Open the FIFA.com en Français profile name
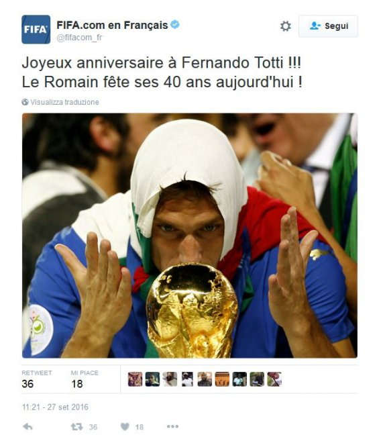The image size is (379, 443). [x=112, y=25]
